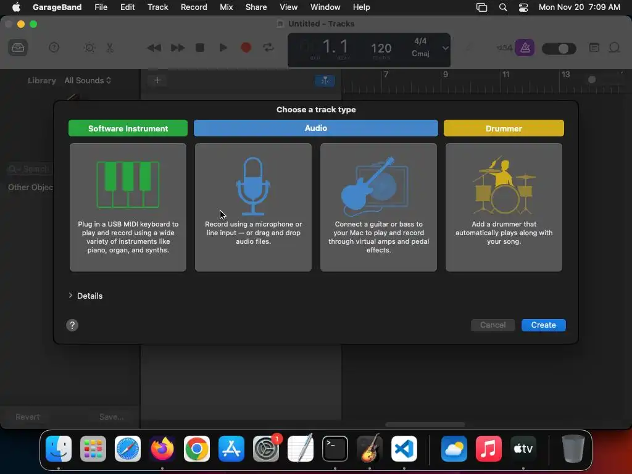632x474 pixels.
Task: Click bar 9 on the timeline ruler
Action: point(445,74)
